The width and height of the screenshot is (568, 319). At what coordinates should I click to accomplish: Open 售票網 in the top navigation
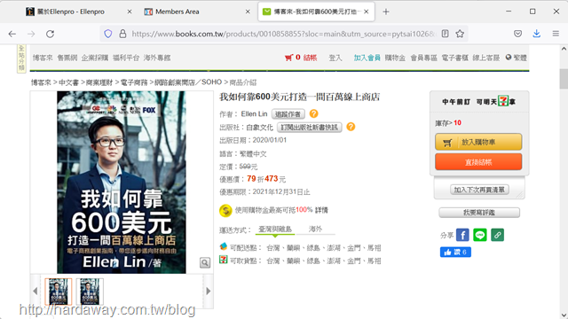click(67, 58)
